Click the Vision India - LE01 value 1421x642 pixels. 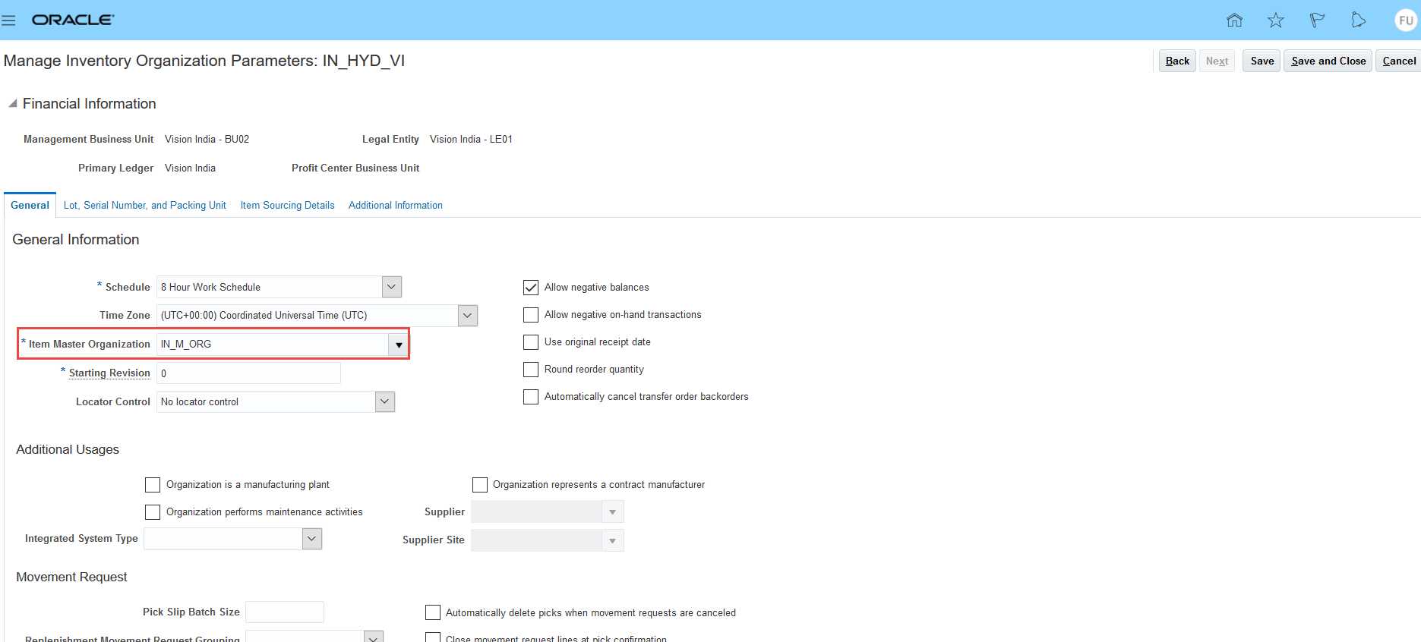(x=471, y=140)
